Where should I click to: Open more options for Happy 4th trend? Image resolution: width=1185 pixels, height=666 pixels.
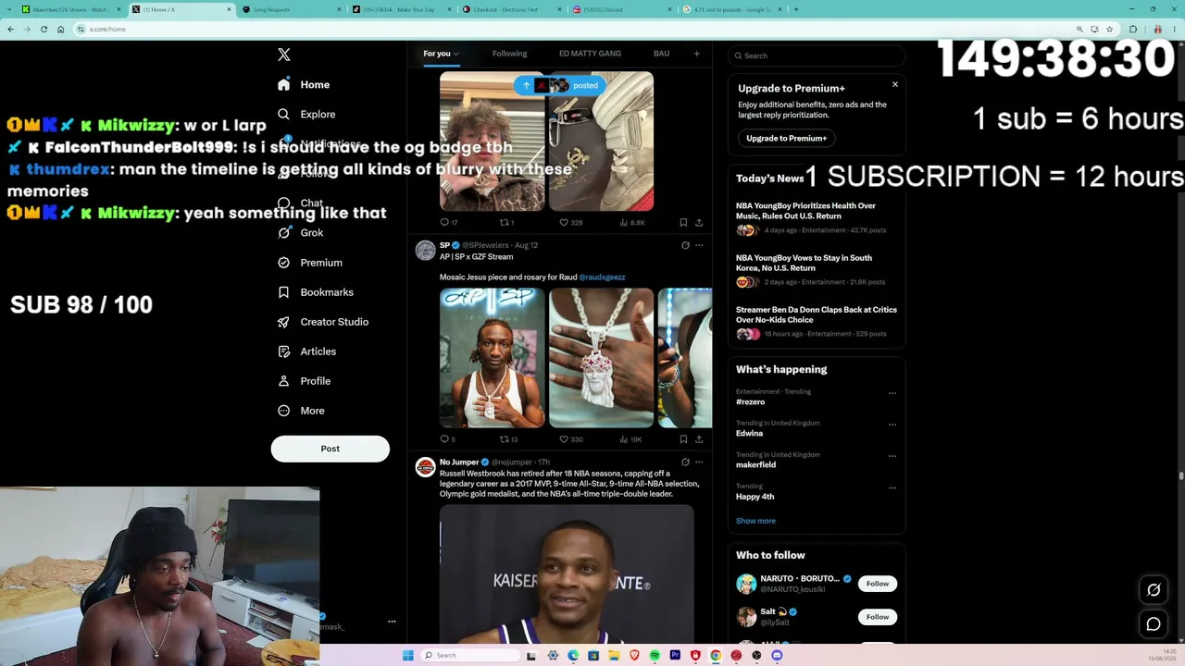pyautogui.click(x=892, y=487)
